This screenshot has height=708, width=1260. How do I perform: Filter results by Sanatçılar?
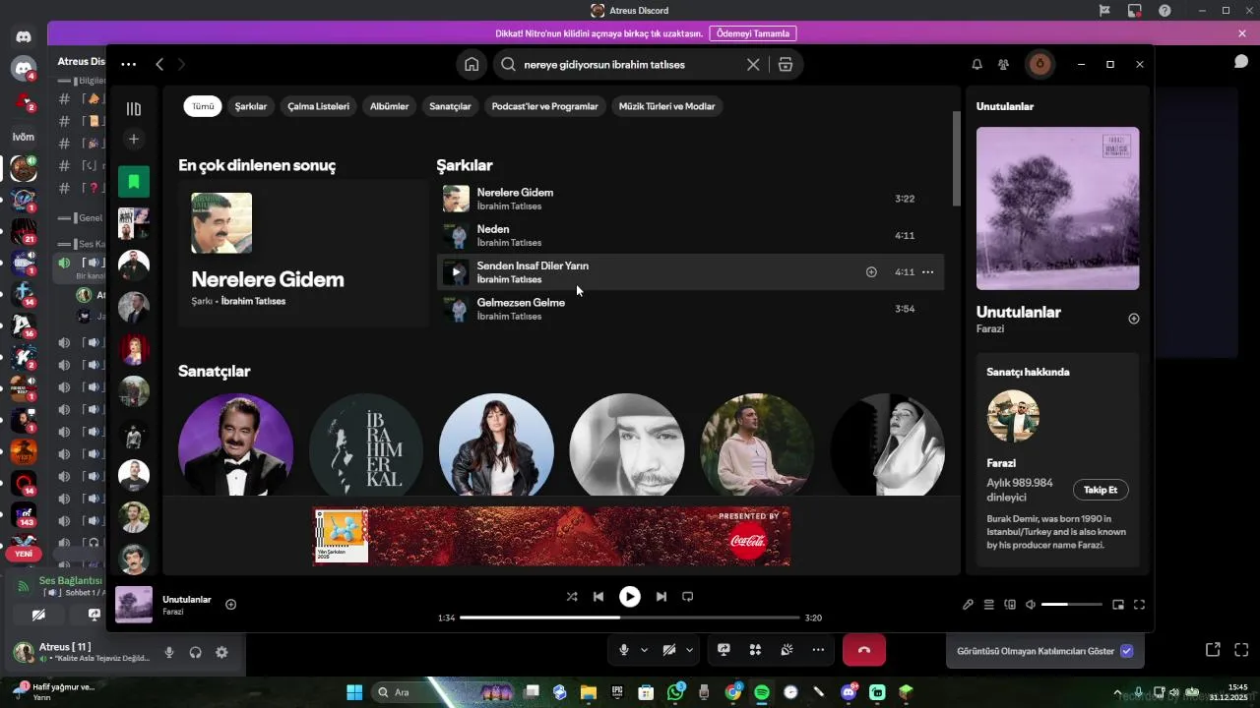(450, 106)
